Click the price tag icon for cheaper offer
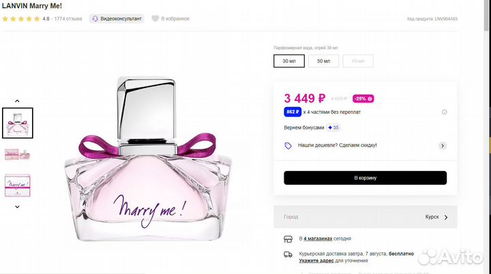 [288, 145]
